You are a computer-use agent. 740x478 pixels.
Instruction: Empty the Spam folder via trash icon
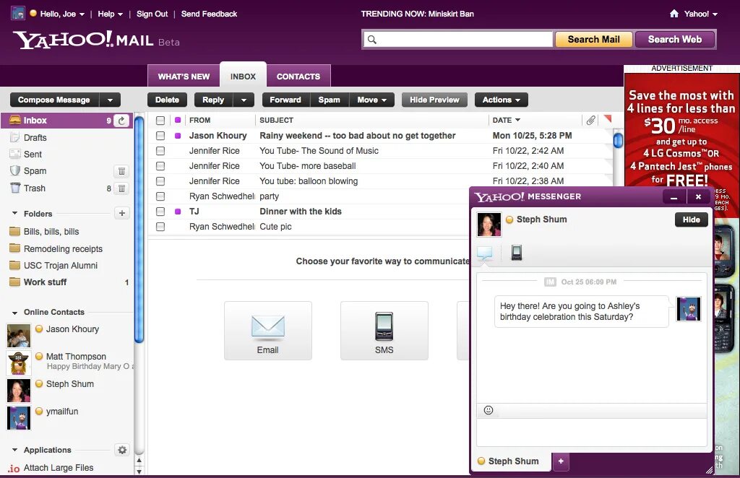[121, 171]
